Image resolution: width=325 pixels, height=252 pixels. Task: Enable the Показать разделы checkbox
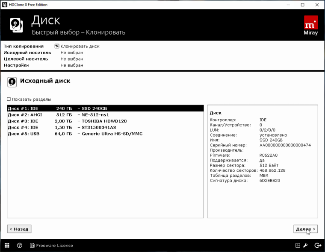pos(9,99)
